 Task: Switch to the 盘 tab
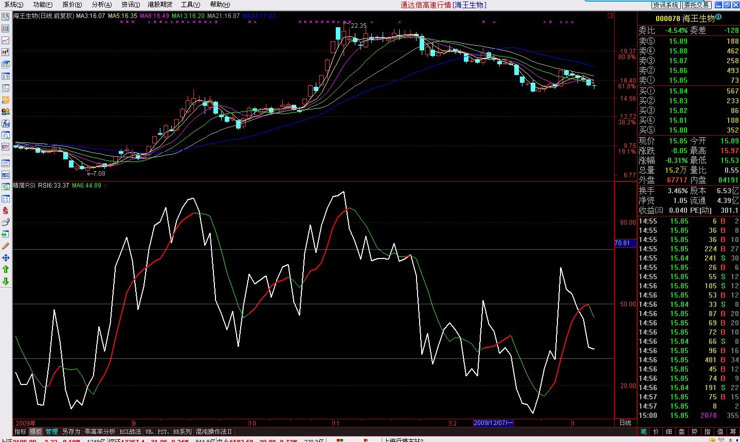tap(682, 432)
